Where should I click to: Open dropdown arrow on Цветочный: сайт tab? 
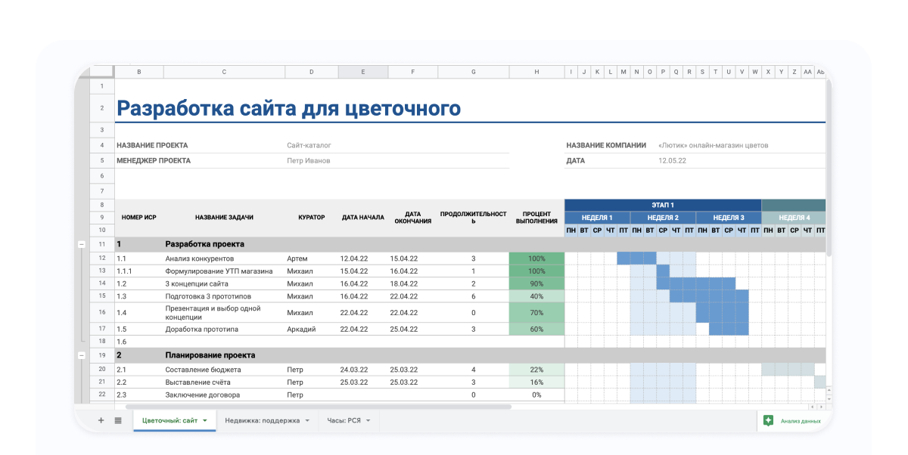(205, 420)
